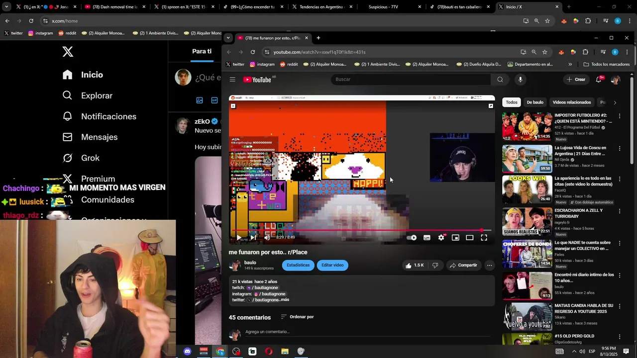Select the Videos relacionados chip
This screenshot has height=358, width=637.
[x=572, y=102]
